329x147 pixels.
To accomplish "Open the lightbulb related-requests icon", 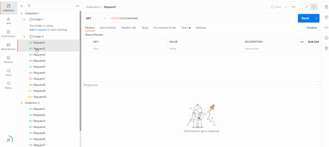I will pos(326,48).
